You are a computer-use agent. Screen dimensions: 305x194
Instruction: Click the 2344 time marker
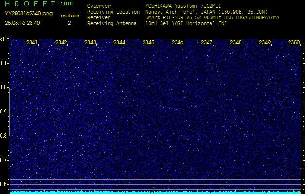[x=119, y=42]
